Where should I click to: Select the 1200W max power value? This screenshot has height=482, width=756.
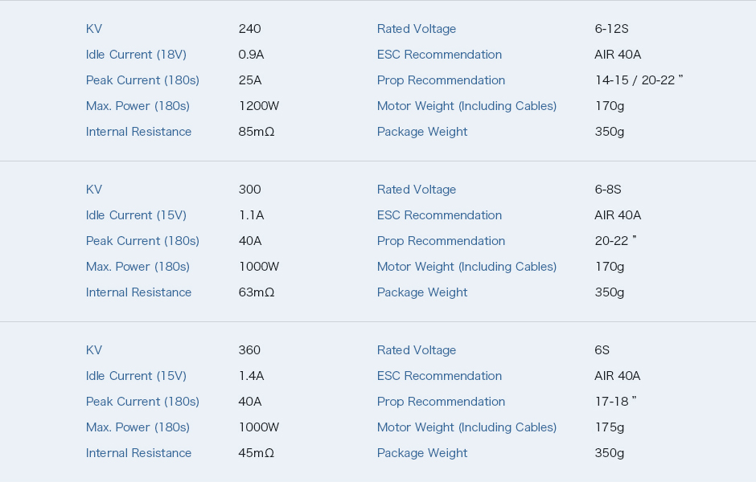pos(259,106)
